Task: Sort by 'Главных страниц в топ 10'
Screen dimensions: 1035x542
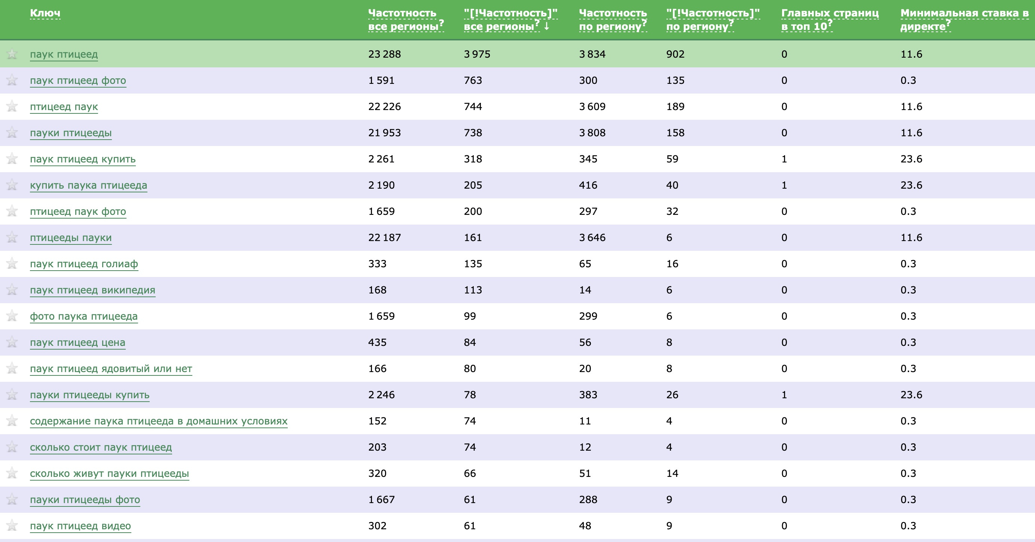Action: (829, 20)
